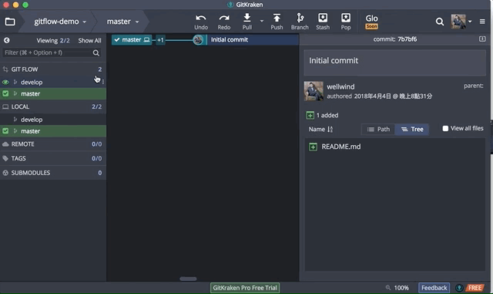This screenshot has width=493, height=294.
Task: Open the repository folder icon
Action: (10, 22)
